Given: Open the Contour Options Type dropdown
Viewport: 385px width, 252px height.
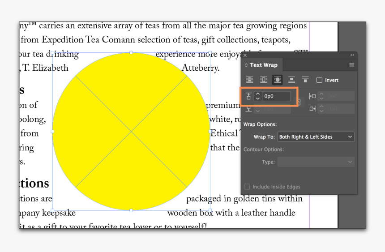Looking at the screenshot, I should tap(316, 162).
